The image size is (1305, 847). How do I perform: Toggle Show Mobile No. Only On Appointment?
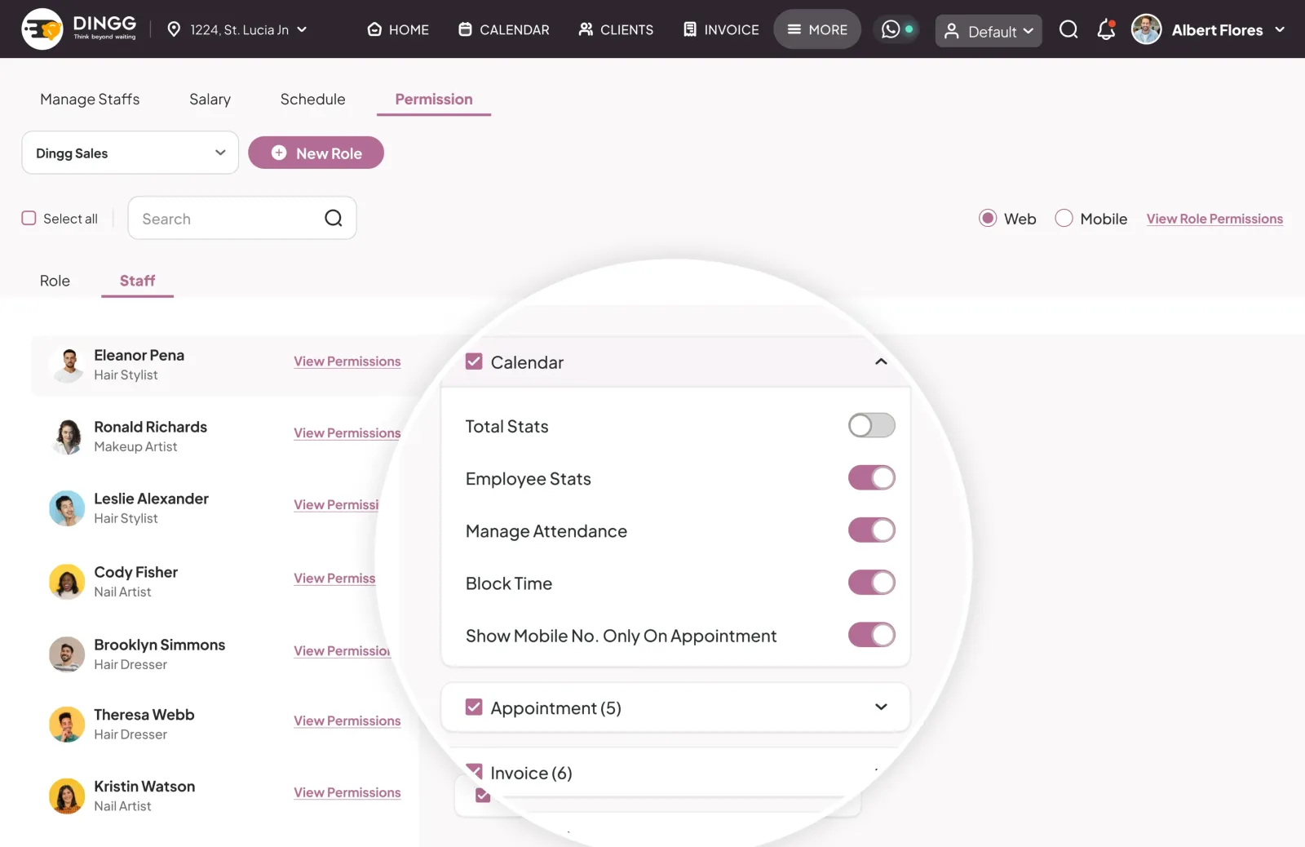pos(872,634)
